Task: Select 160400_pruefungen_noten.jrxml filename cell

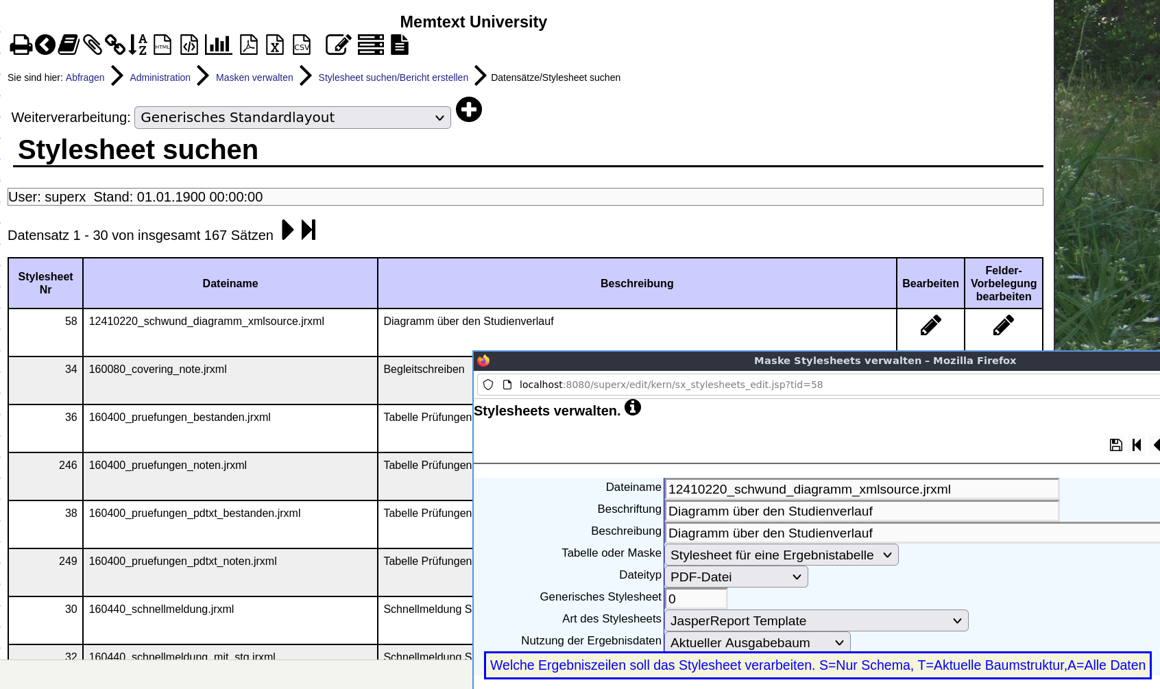Action: click(x=230, y=476)
